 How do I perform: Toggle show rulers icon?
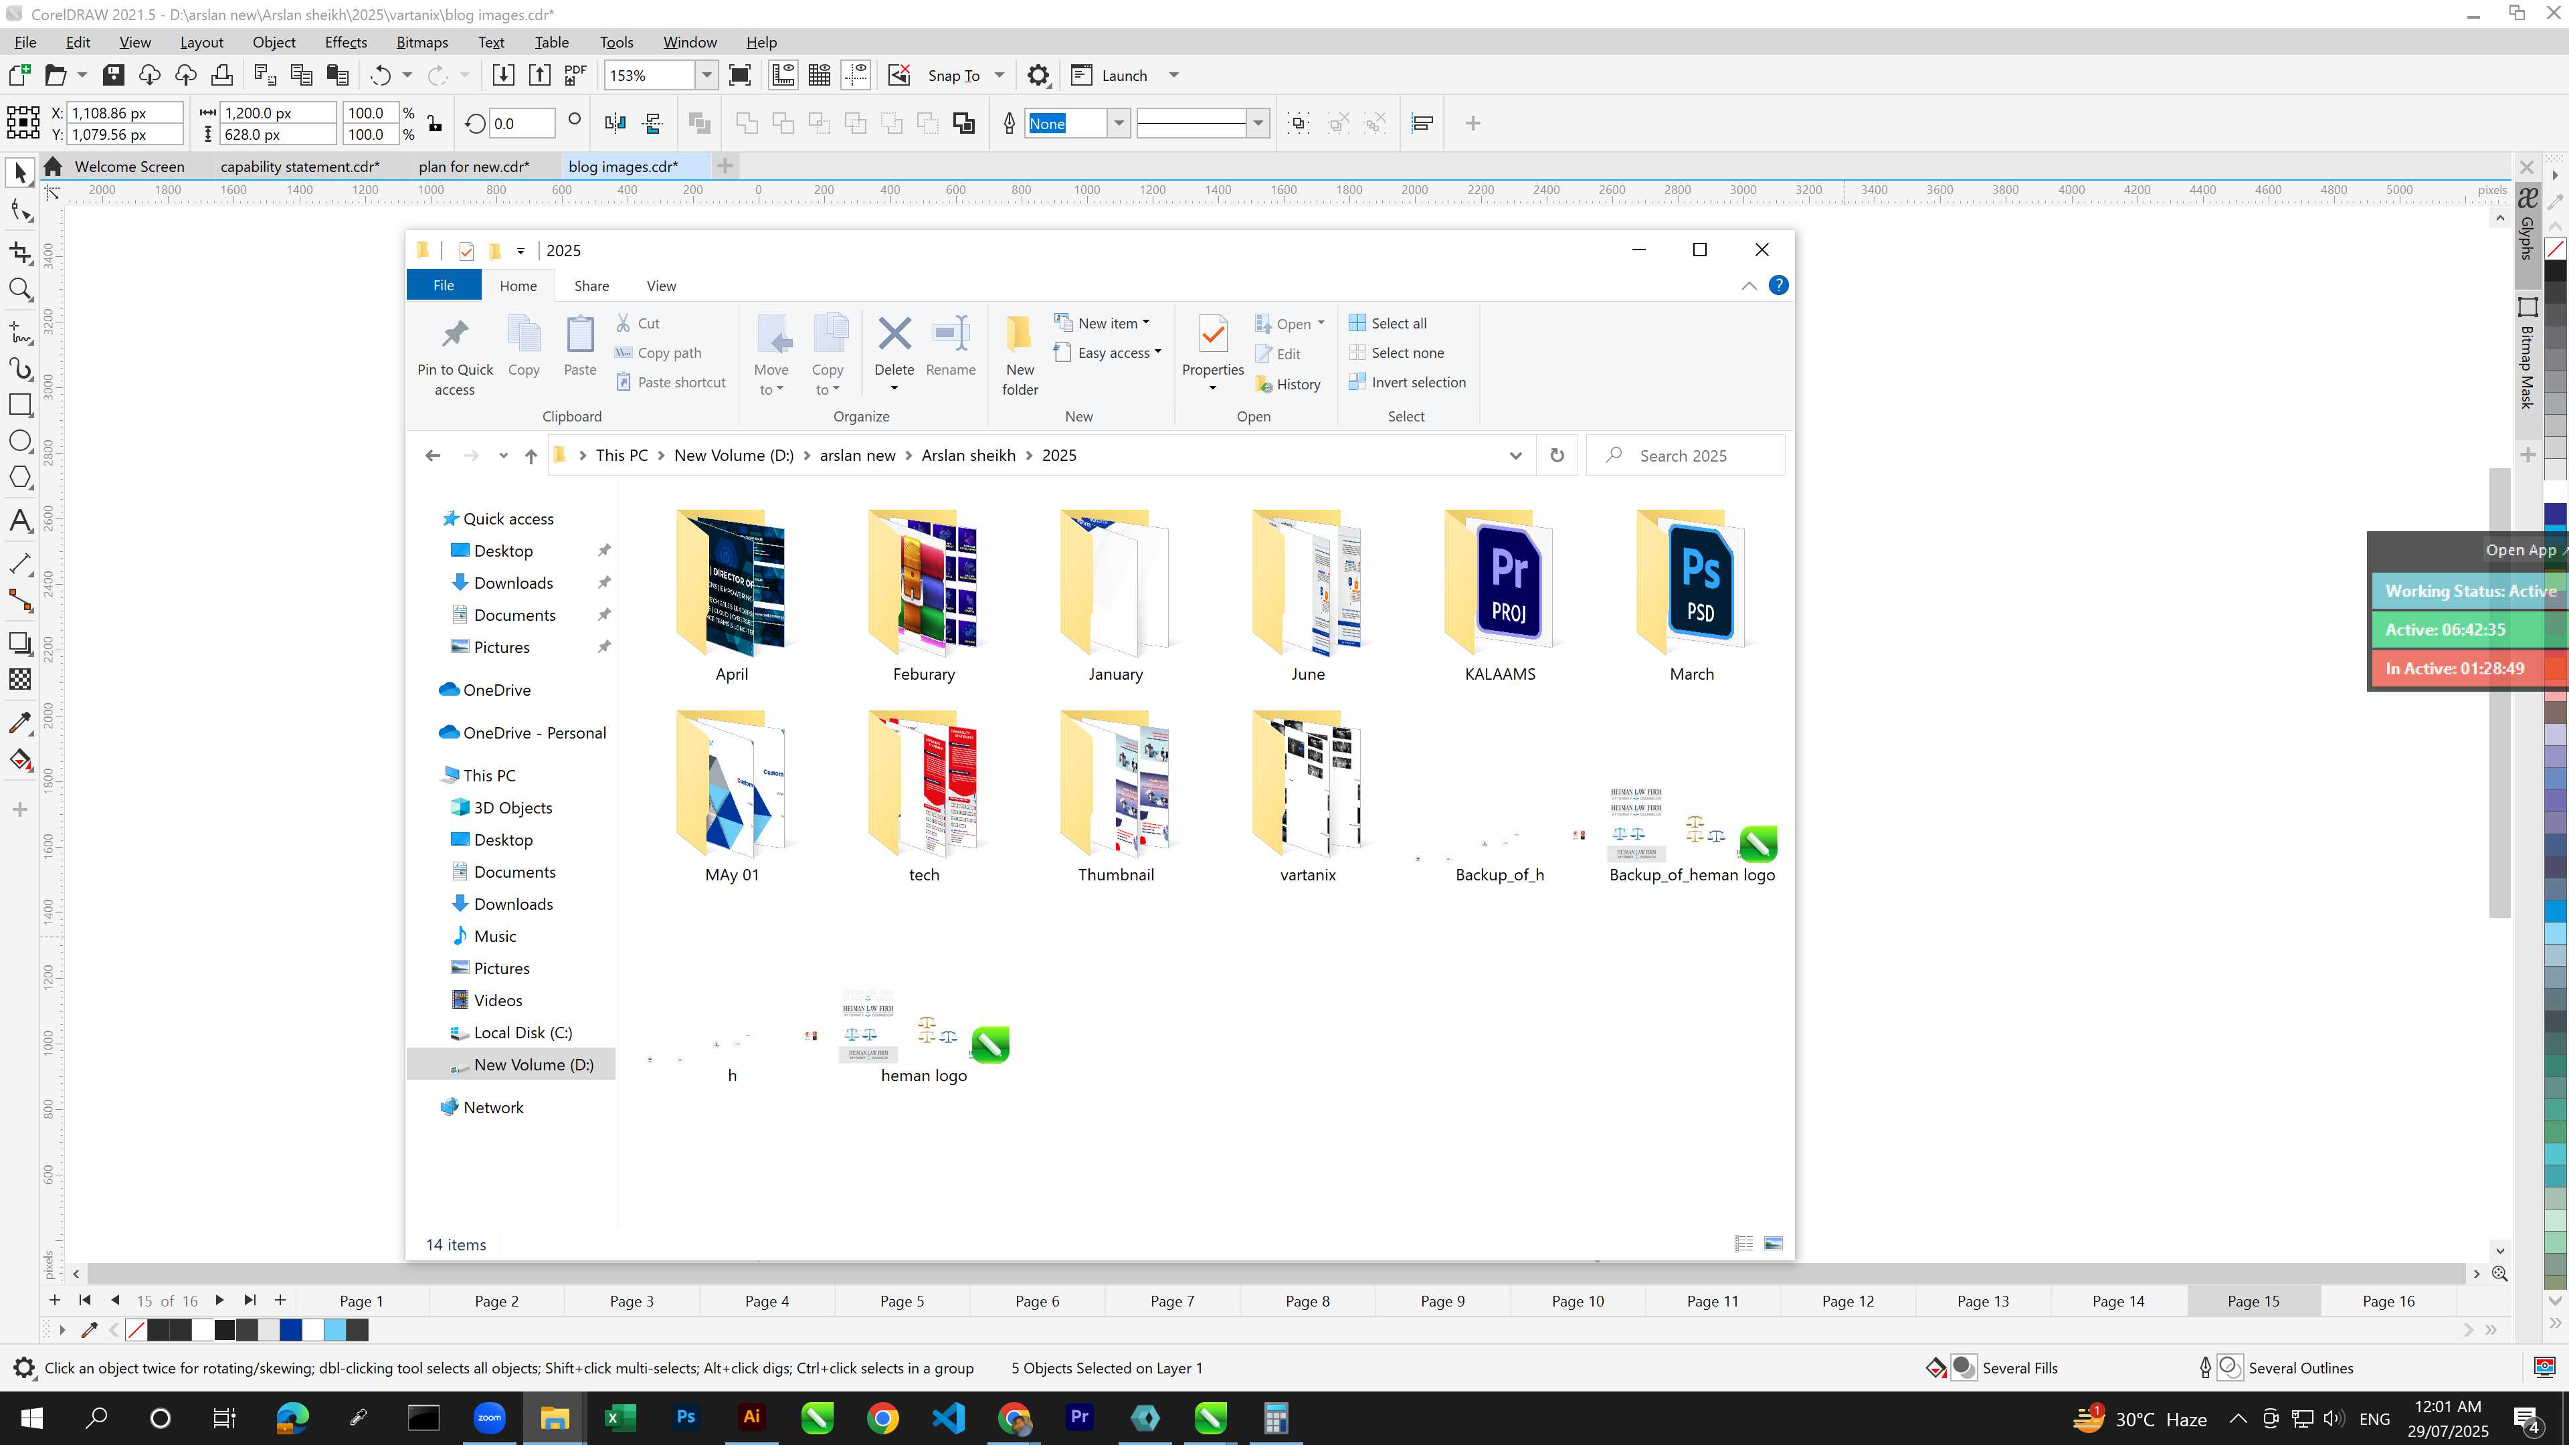pyautogui.click(x=784, y=75)
